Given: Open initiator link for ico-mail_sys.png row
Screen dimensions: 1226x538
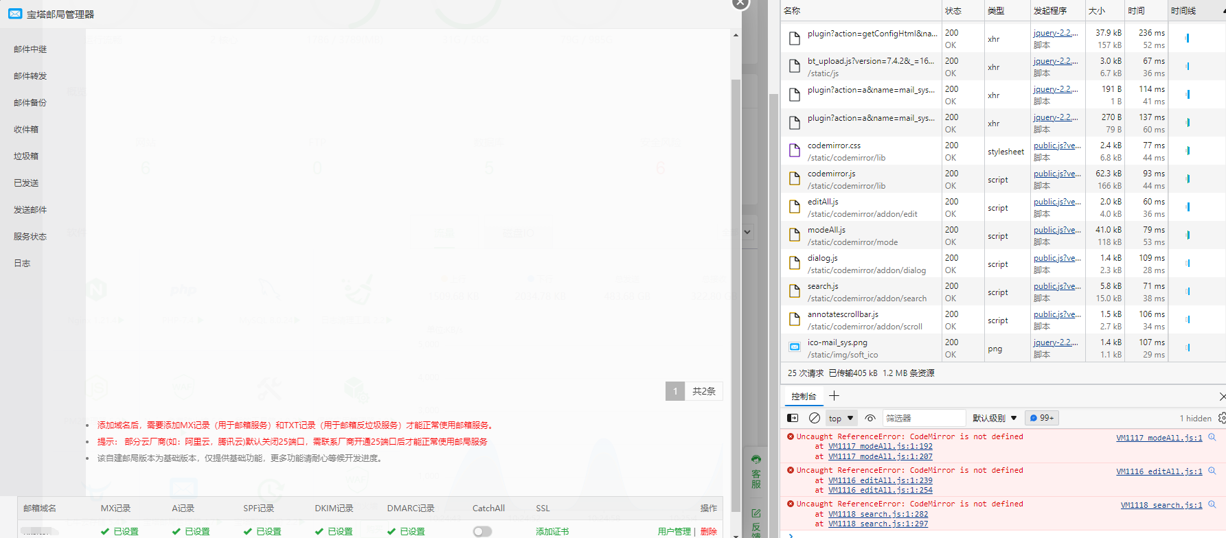Looking at the screenshot, I should point(1056,342).
